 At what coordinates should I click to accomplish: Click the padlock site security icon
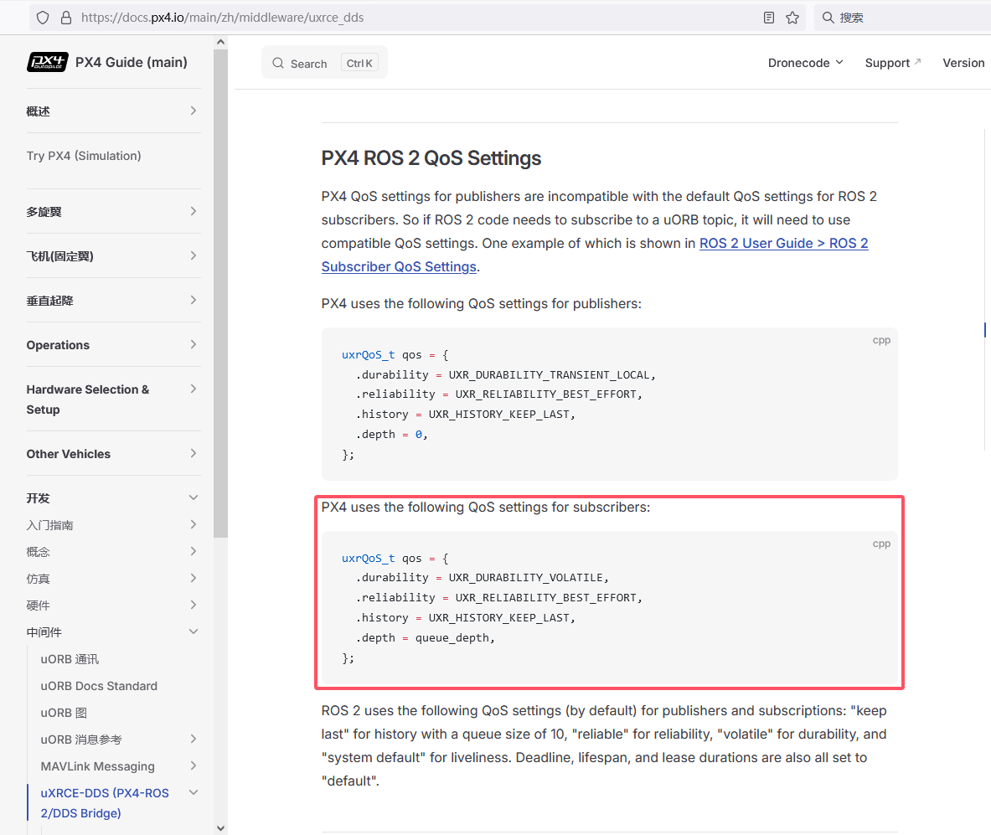65,18
